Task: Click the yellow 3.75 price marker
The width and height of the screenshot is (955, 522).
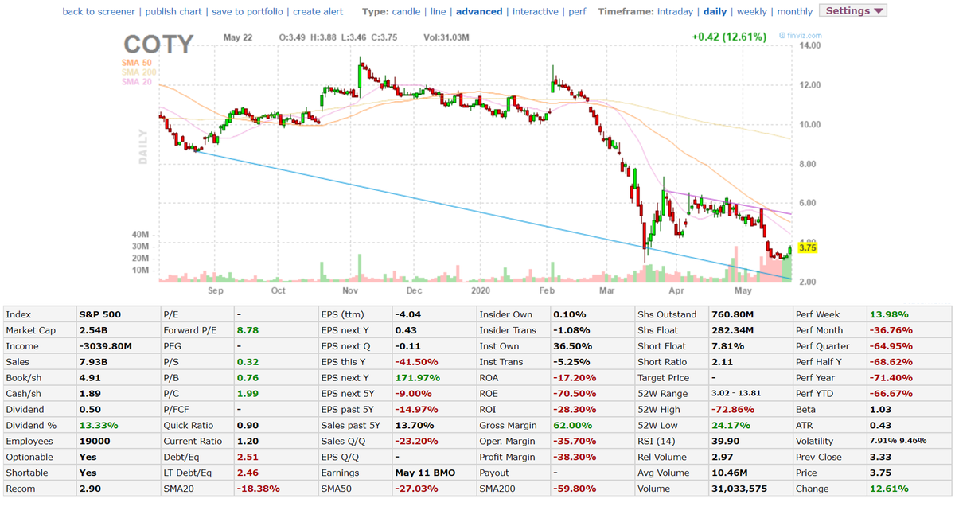Action: [807, 247]
